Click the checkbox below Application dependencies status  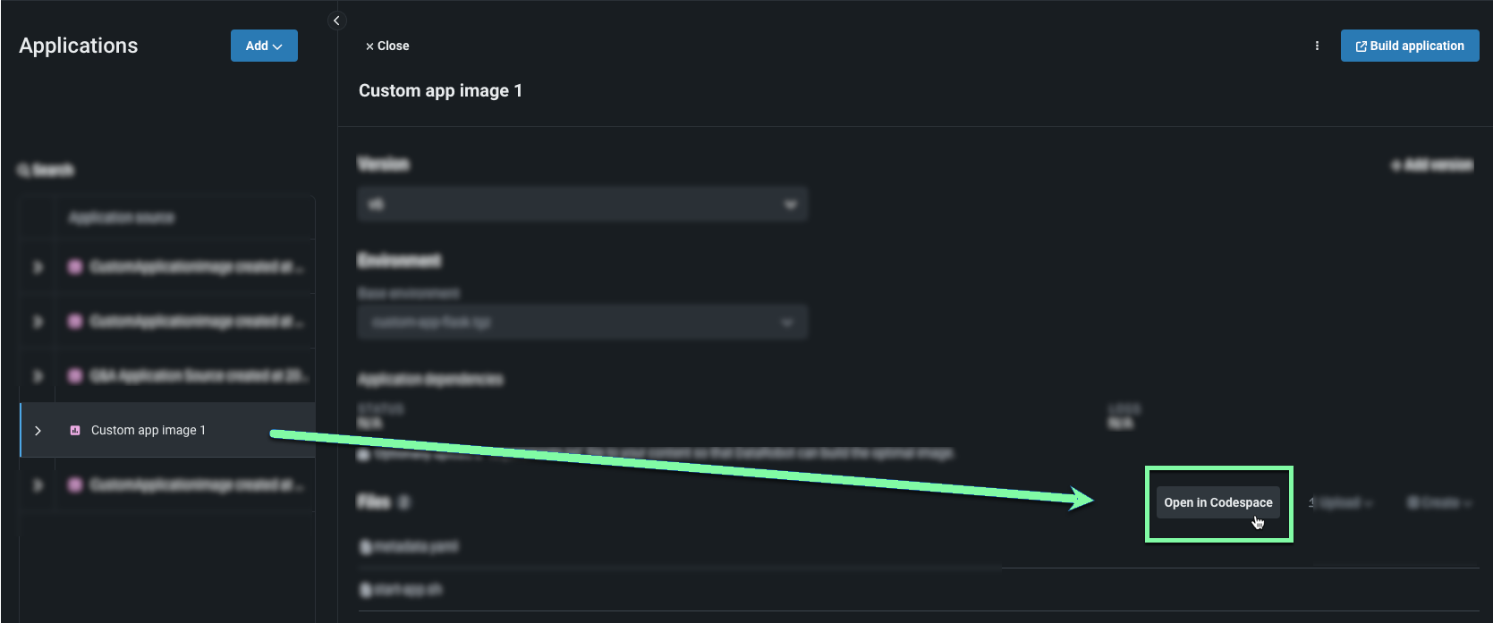(363, 455)
